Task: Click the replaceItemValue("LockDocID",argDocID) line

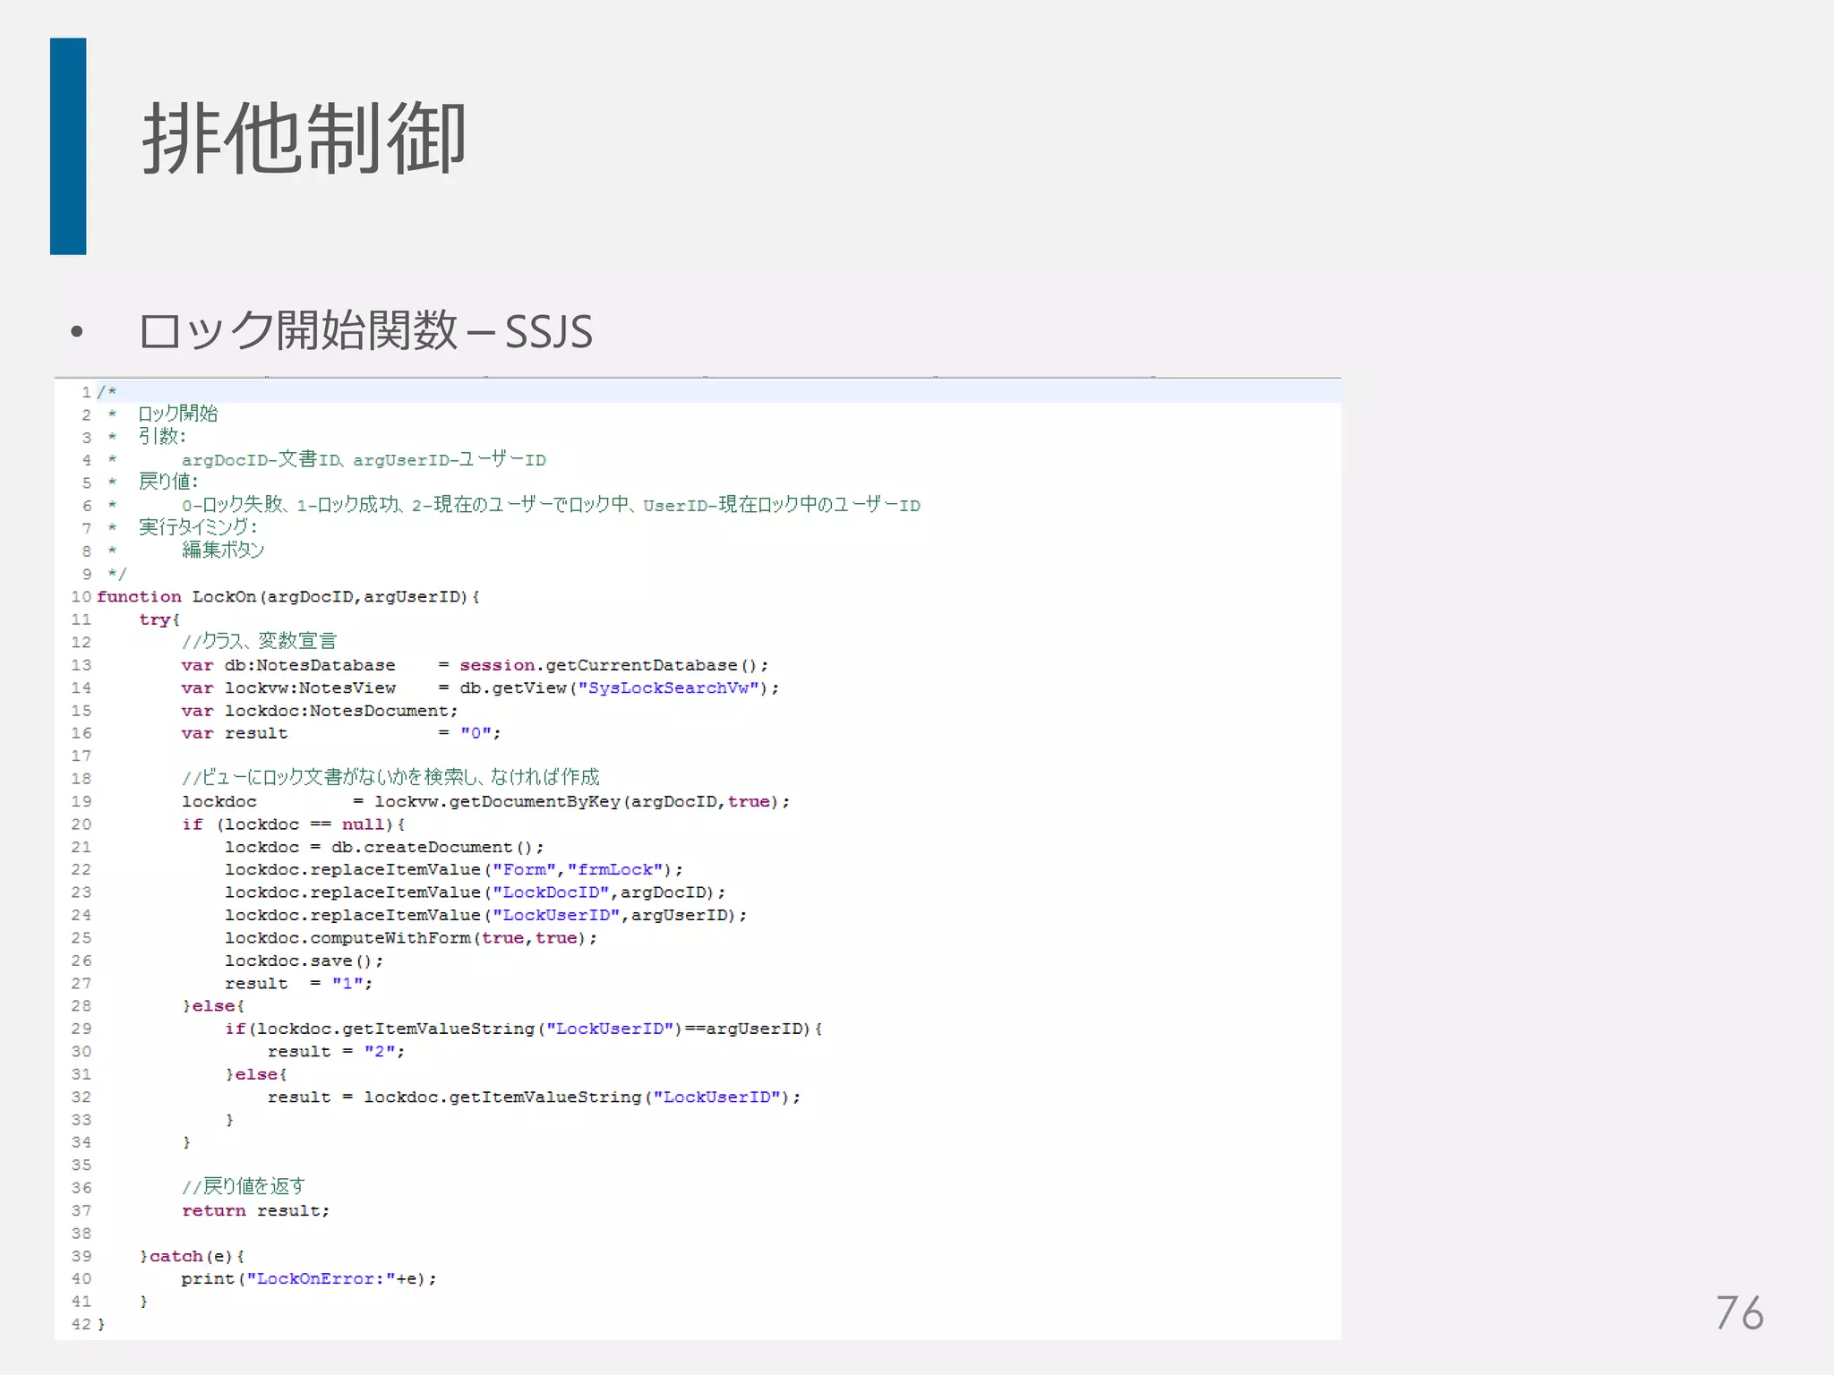Action: click(x=476, y=892)
